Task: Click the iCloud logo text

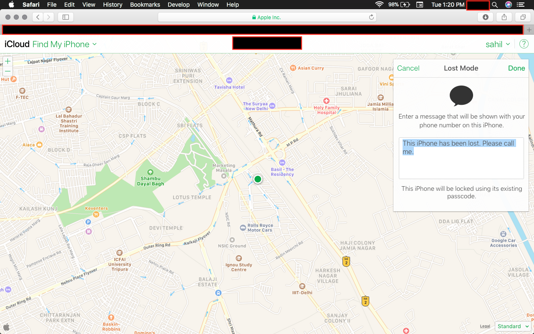Action: pos(17,44)
